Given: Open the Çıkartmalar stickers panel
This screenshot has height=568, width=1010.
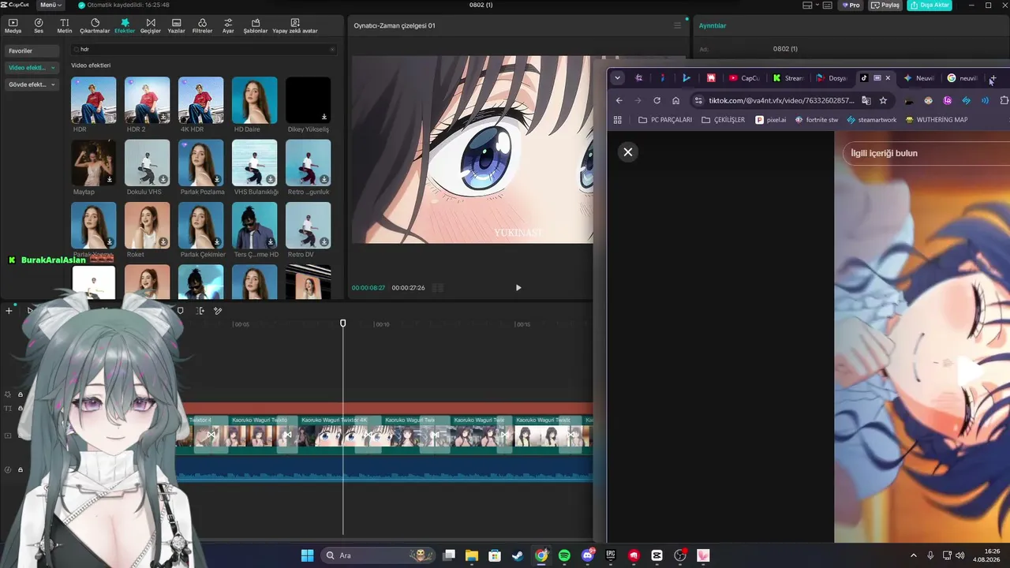Looking at the screenshot, I should tap(95, 26).
